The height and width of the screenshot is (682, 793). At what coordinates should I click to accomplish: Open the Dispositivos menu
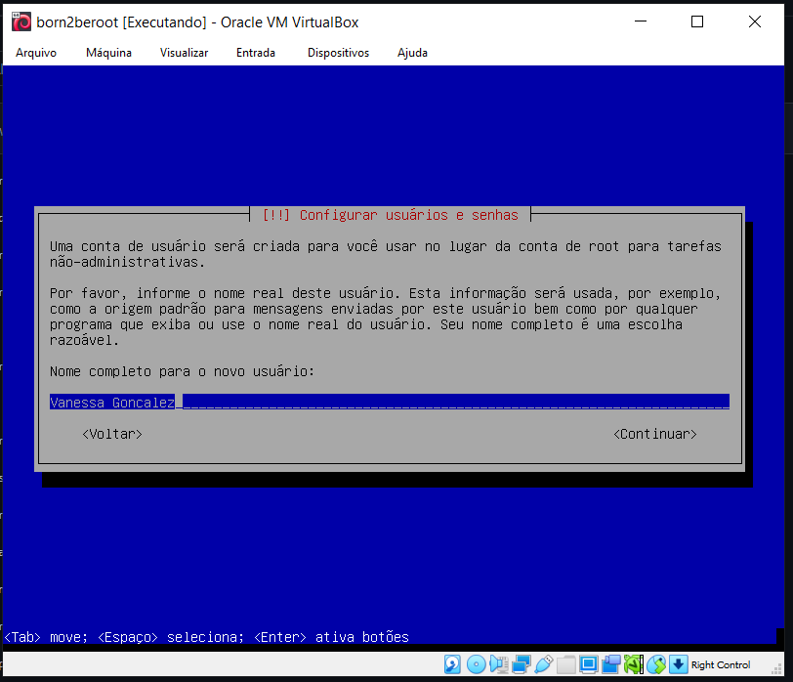point(338,53)
